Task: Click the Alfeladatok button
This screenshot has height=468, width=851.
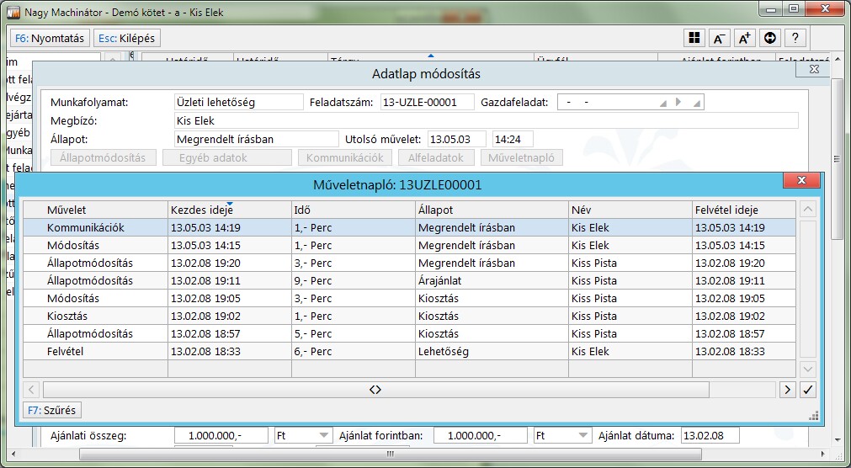Action: [436, 157]
